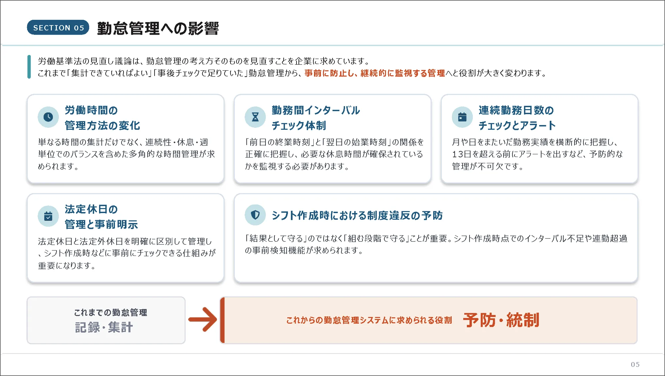Screen dimensions: 665x376
Task: Click the 労働時間の管理方法の変化 heading
Action: coord(102,118)
